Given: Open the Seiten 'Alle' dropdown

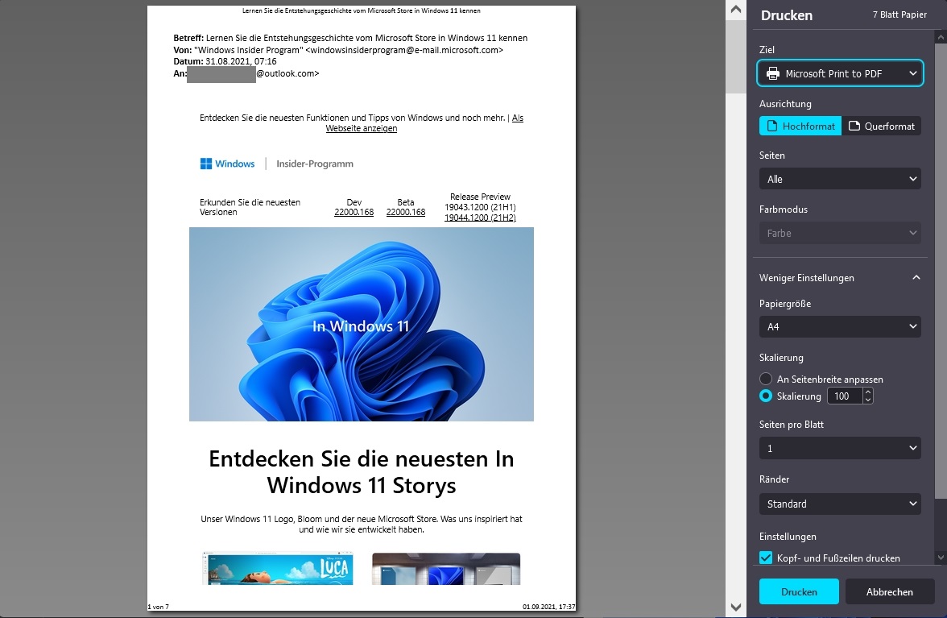Looking at the screenshot, I should [840, 179].
